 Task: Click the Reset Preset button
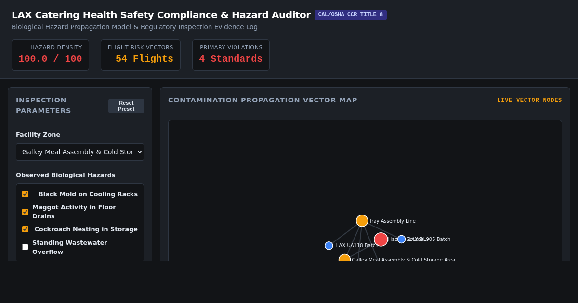126,106
